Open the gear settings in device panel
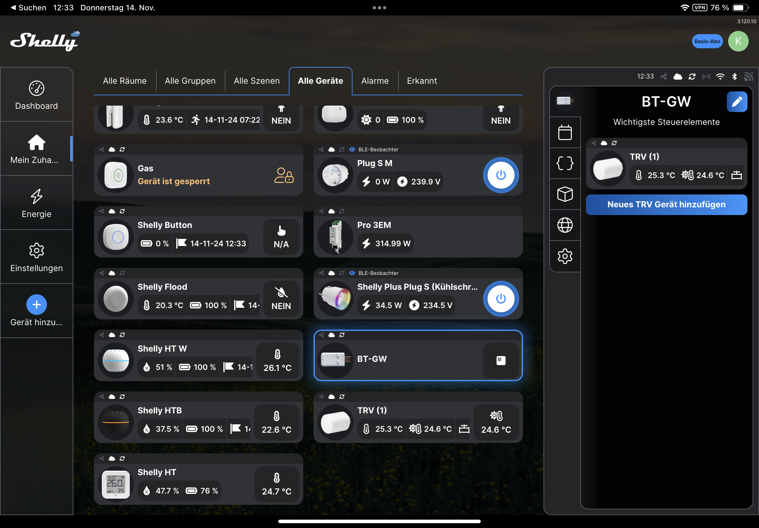This screenshot has height=528, width=759. (565, 256)
